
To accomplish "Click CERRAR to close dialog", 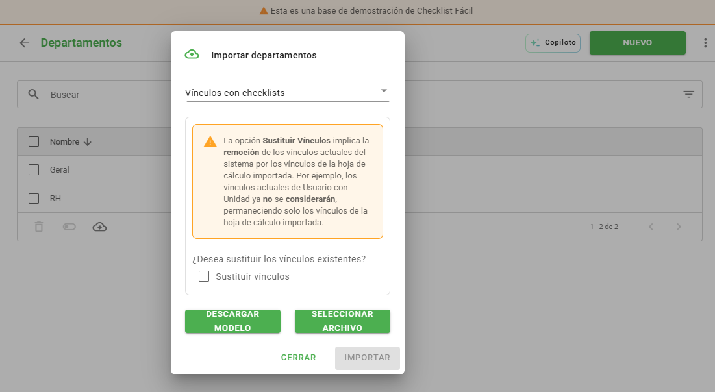I will pos(298,358).
